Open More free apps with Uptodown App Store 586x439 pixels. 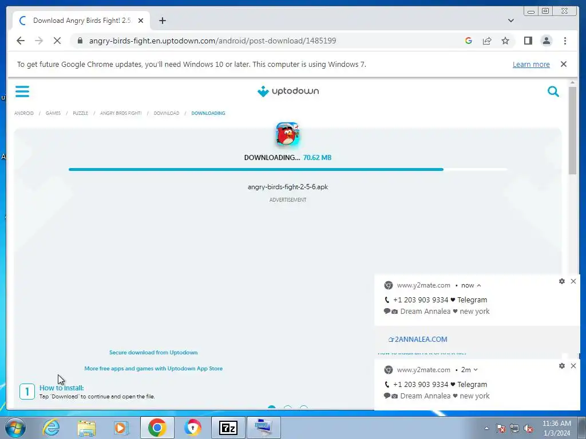point(153,369)
